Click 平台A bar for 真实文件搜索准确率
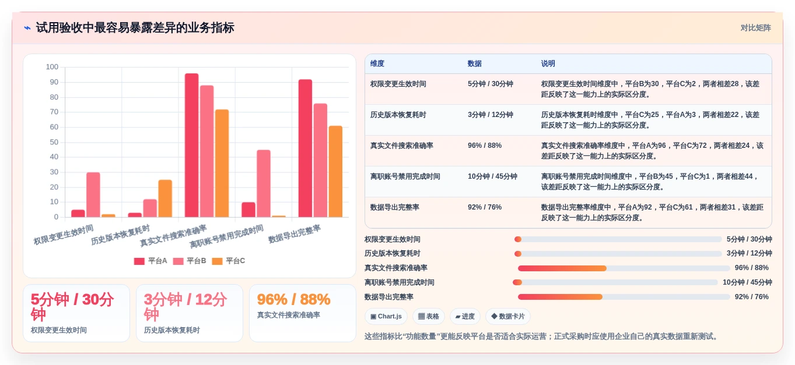This screenshot has height=365, width=795. click(x=192, y=146)
